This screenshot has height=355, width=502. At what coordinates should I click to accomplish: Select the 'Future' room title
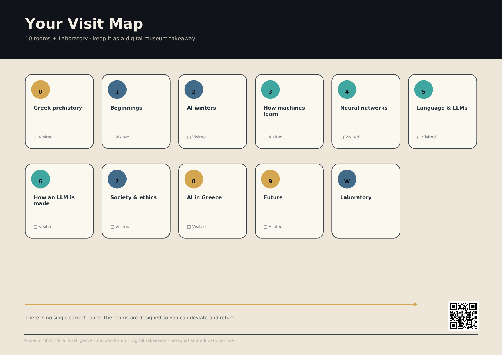273,197
